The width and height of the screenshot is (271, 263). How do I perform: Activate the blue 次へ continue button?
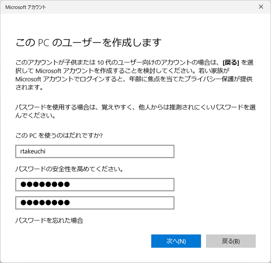(176, 241)
